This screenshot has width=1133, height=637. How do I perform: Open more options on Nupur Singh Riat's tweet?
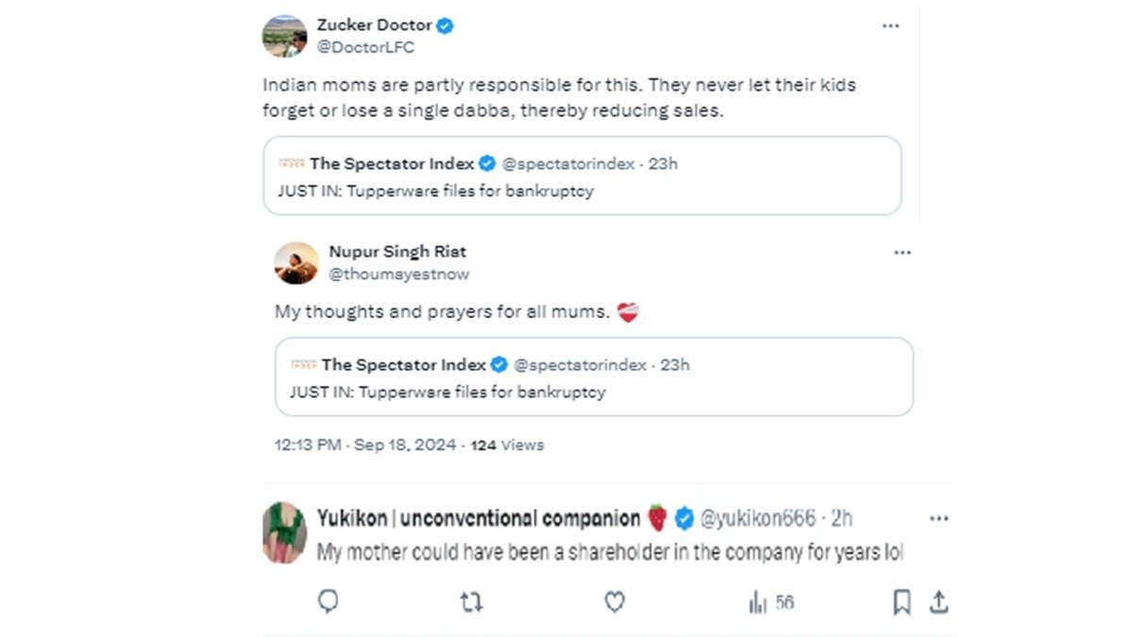coord(903,252)
